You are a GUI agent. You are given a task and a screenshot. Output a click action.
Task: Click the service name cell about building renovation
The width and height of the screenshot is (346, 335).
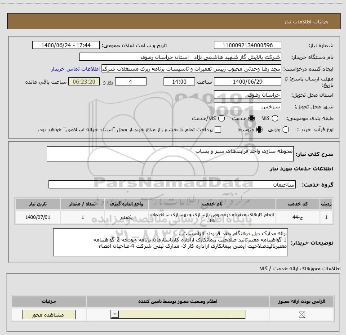point(212,217)
